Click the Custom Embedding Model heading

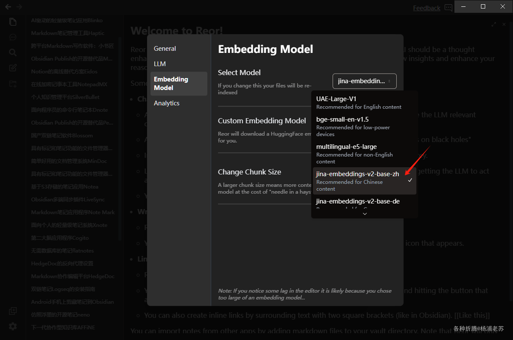point(262,121)
